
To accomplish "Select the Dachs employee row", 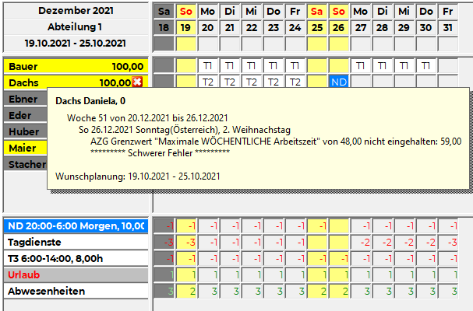I will click(69, 82).
